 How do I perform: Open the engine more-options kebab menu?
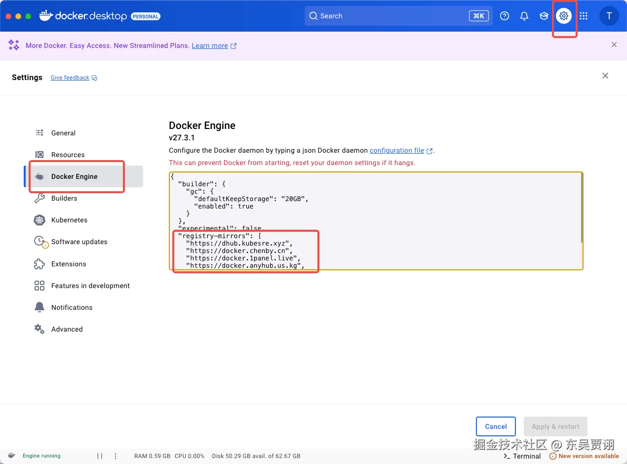click(116, 456)
